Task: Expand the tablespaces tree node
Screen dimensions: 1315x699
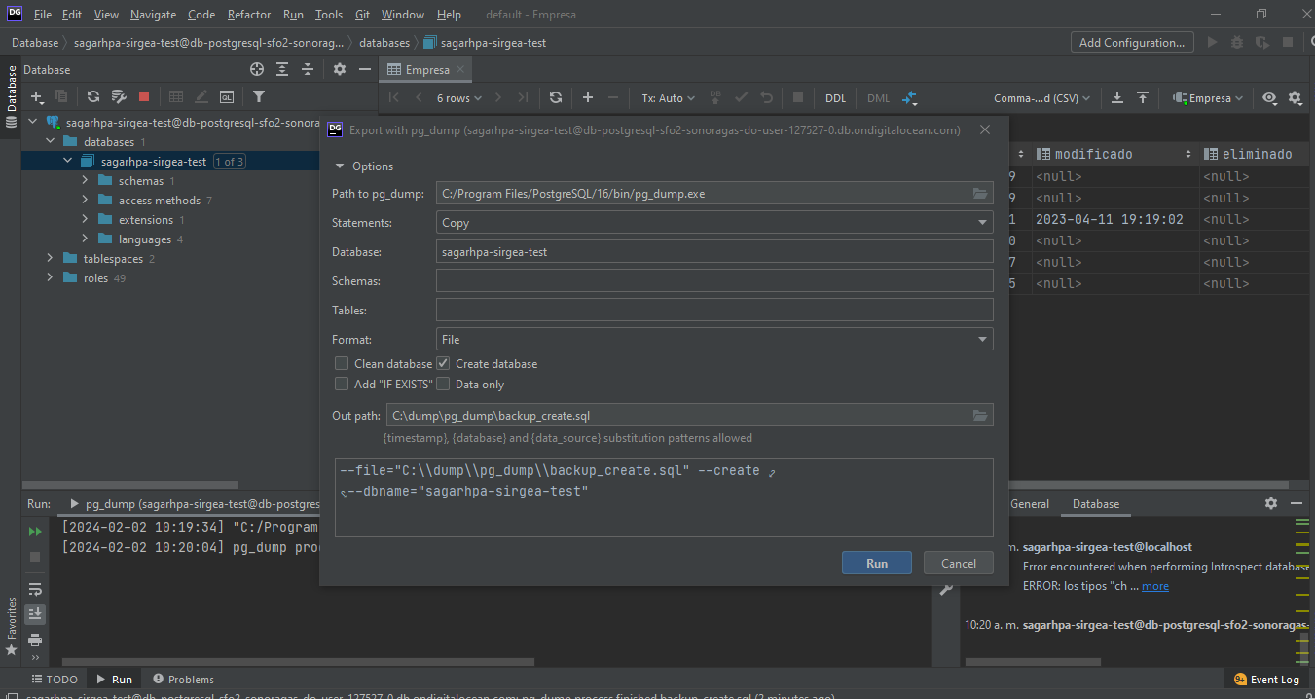Action: 50,259
